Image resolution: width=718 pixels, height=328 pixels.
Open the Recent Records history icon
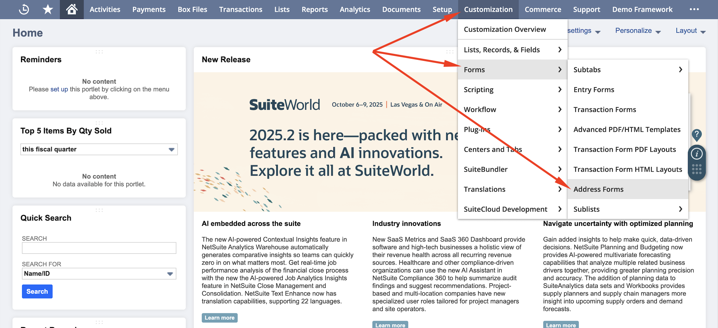tap(24, 9)
